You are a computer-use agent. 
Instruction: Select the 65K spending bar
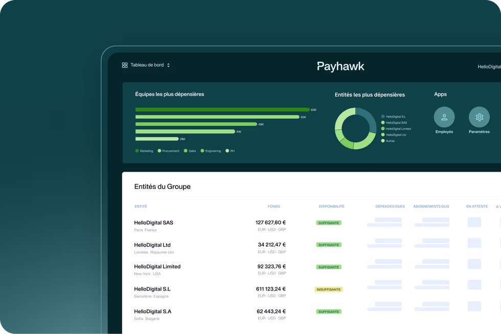coord(222,109)
